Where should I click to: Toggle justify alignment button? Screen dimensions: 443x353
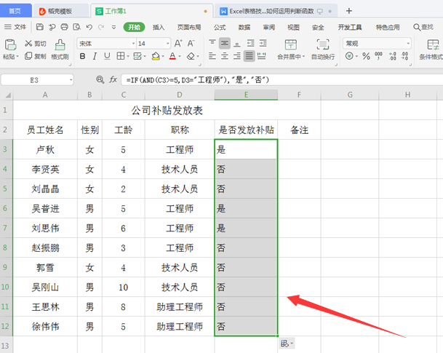(250, 56)
